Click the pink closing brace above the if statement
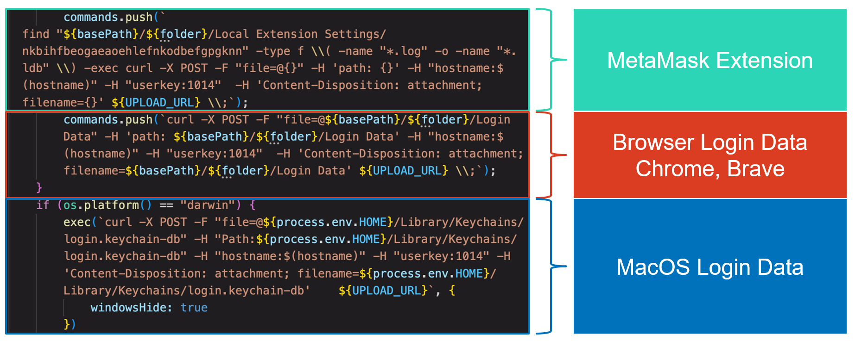The width and height of the screenshot is (855, 341). [x=39, y=187]
